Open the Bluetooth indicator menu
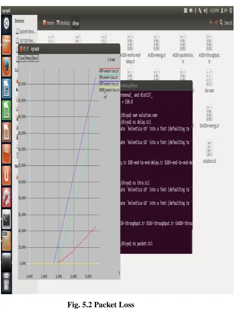The image size is (234, 309). (x=195, y=10)
